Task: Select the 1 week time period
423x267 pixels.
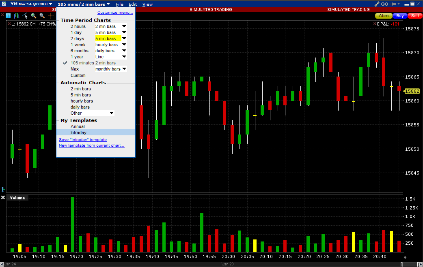Action: [78, 45]
